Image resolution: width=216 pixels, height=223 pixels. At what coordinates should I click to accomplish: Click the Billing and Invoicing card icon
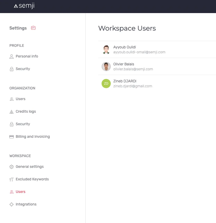pos(12,137)
